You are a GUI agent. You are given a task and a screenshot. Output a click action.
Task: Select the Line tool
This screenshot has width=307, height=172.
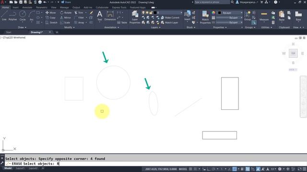[x=4, y=16]
